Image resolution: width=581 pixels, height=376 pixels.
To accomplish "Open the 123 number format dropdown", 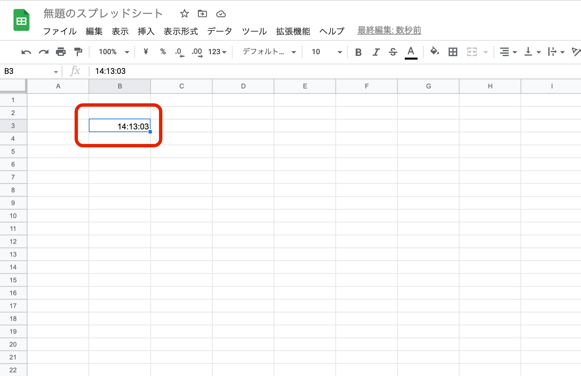I will (x=217, y=52).
